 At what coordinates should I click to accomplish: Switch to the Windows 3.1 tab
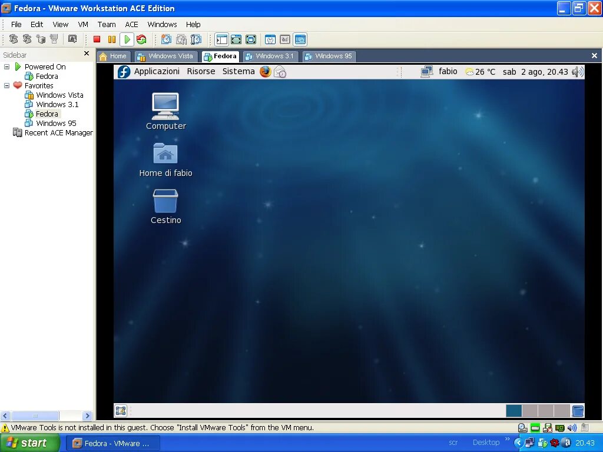coord(271,56)
